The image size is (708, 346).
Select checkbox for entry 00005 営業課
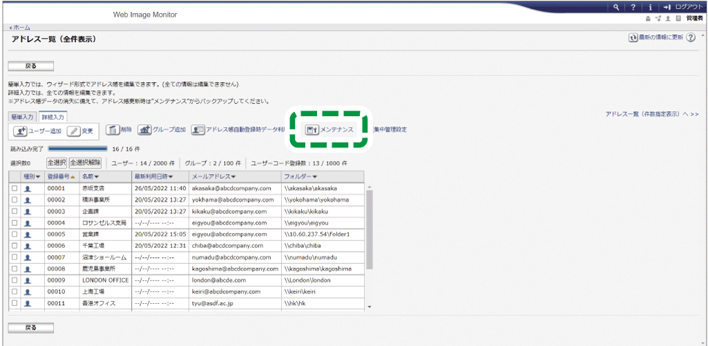click(x=15, y=234)
